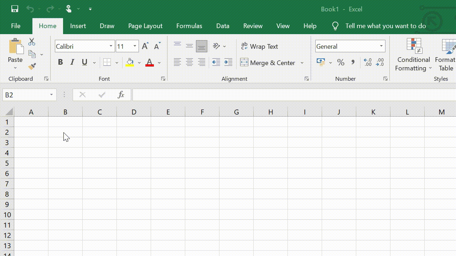
Task: Select the Format Painter brush
Action: coord(32,66)
